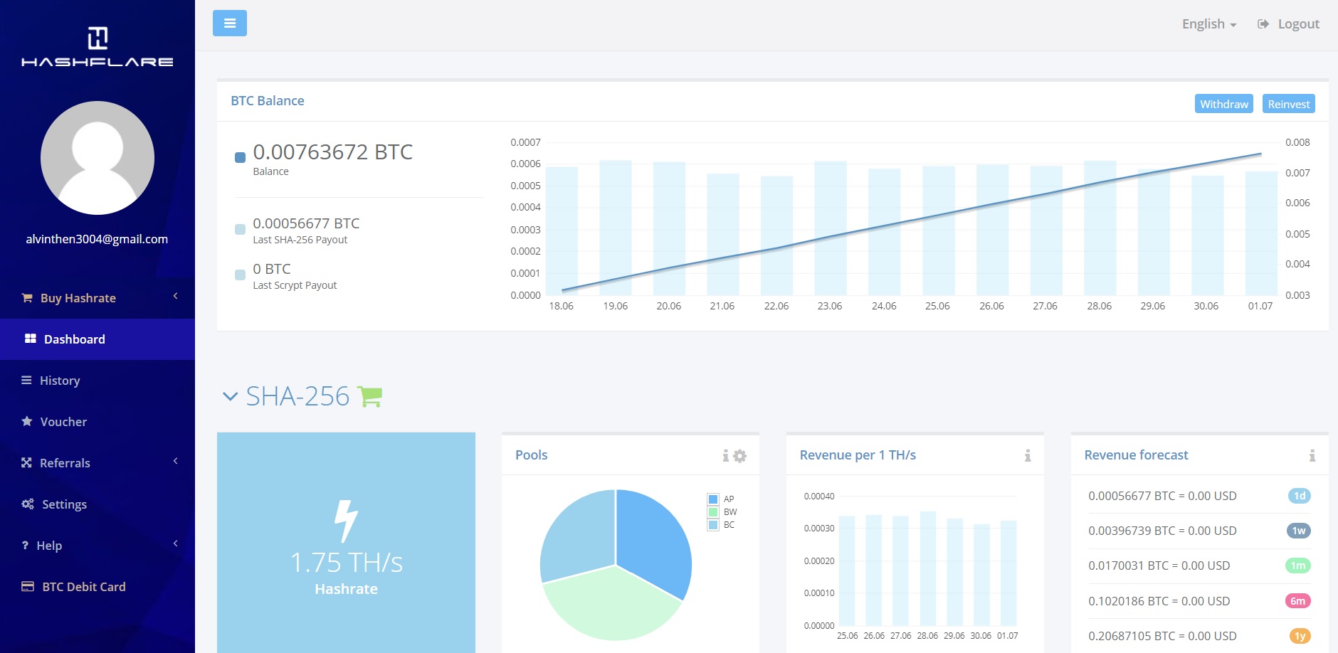Open the English language dropdown
Image resolution: width=1338 pixels, height=653 pixels.
pos(1209,24)
